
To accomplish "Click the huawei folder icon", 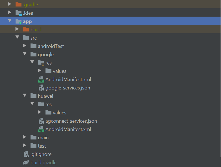I will [33, 96].
